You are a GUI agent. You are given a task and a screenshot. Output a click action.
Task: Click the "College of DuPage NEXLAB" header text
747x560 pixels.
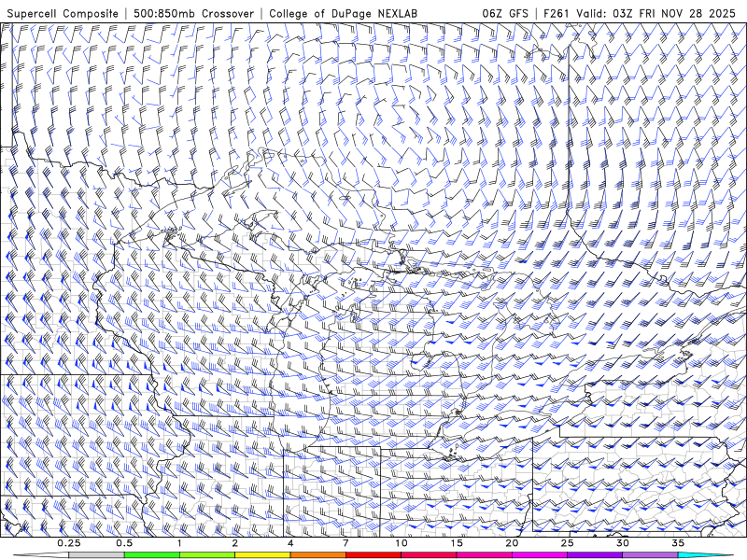coord(343,13)
